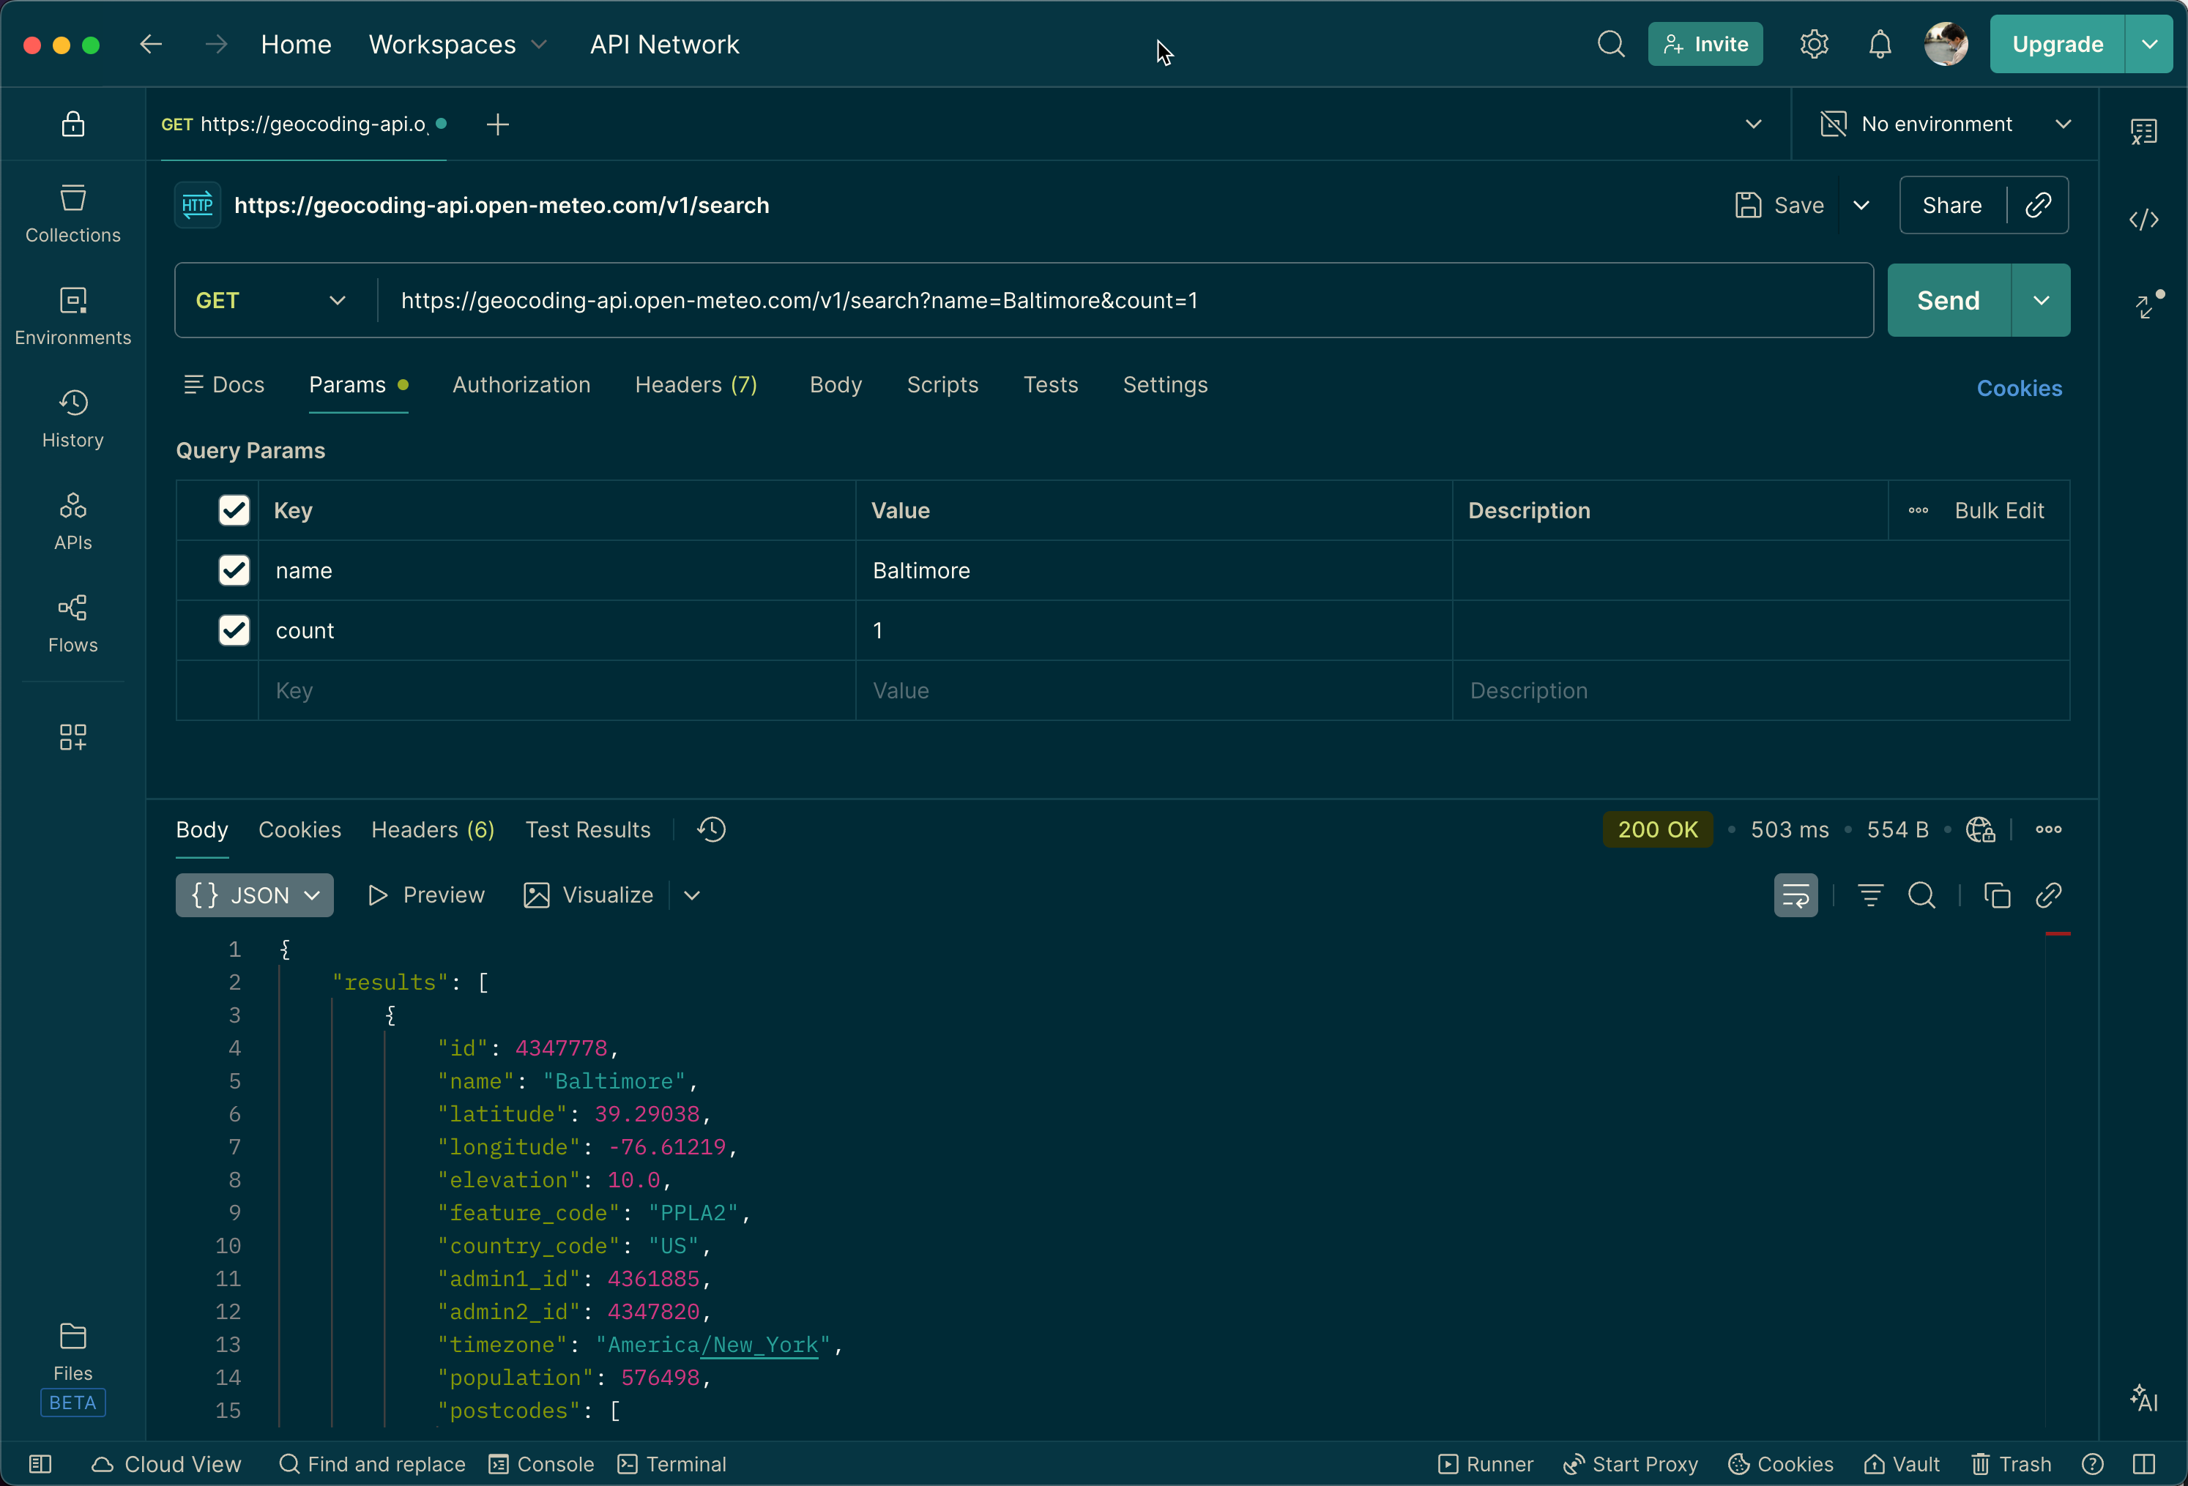Screen dimensions: 2188x1486
Task: Open the Test Results tab
Action: [x=587, y=829]
